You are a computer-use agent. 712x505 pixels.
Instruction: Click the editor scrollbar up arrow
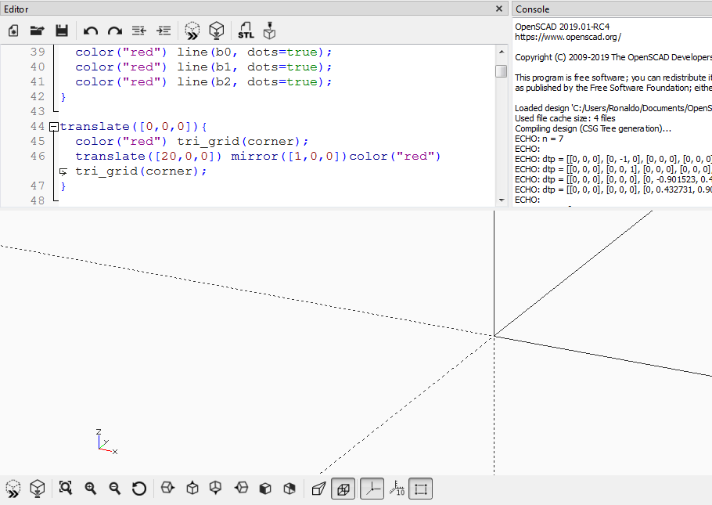(x=502, y=52)
